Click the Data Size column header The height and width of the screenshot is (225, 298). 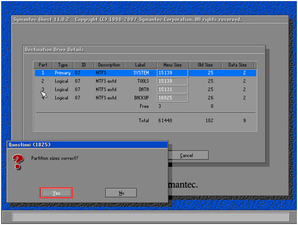tap(238, 65)
